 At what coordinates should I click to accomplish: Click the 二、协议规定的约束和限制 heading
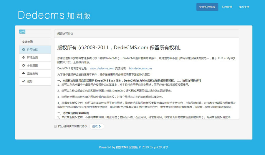coord(73,113)
